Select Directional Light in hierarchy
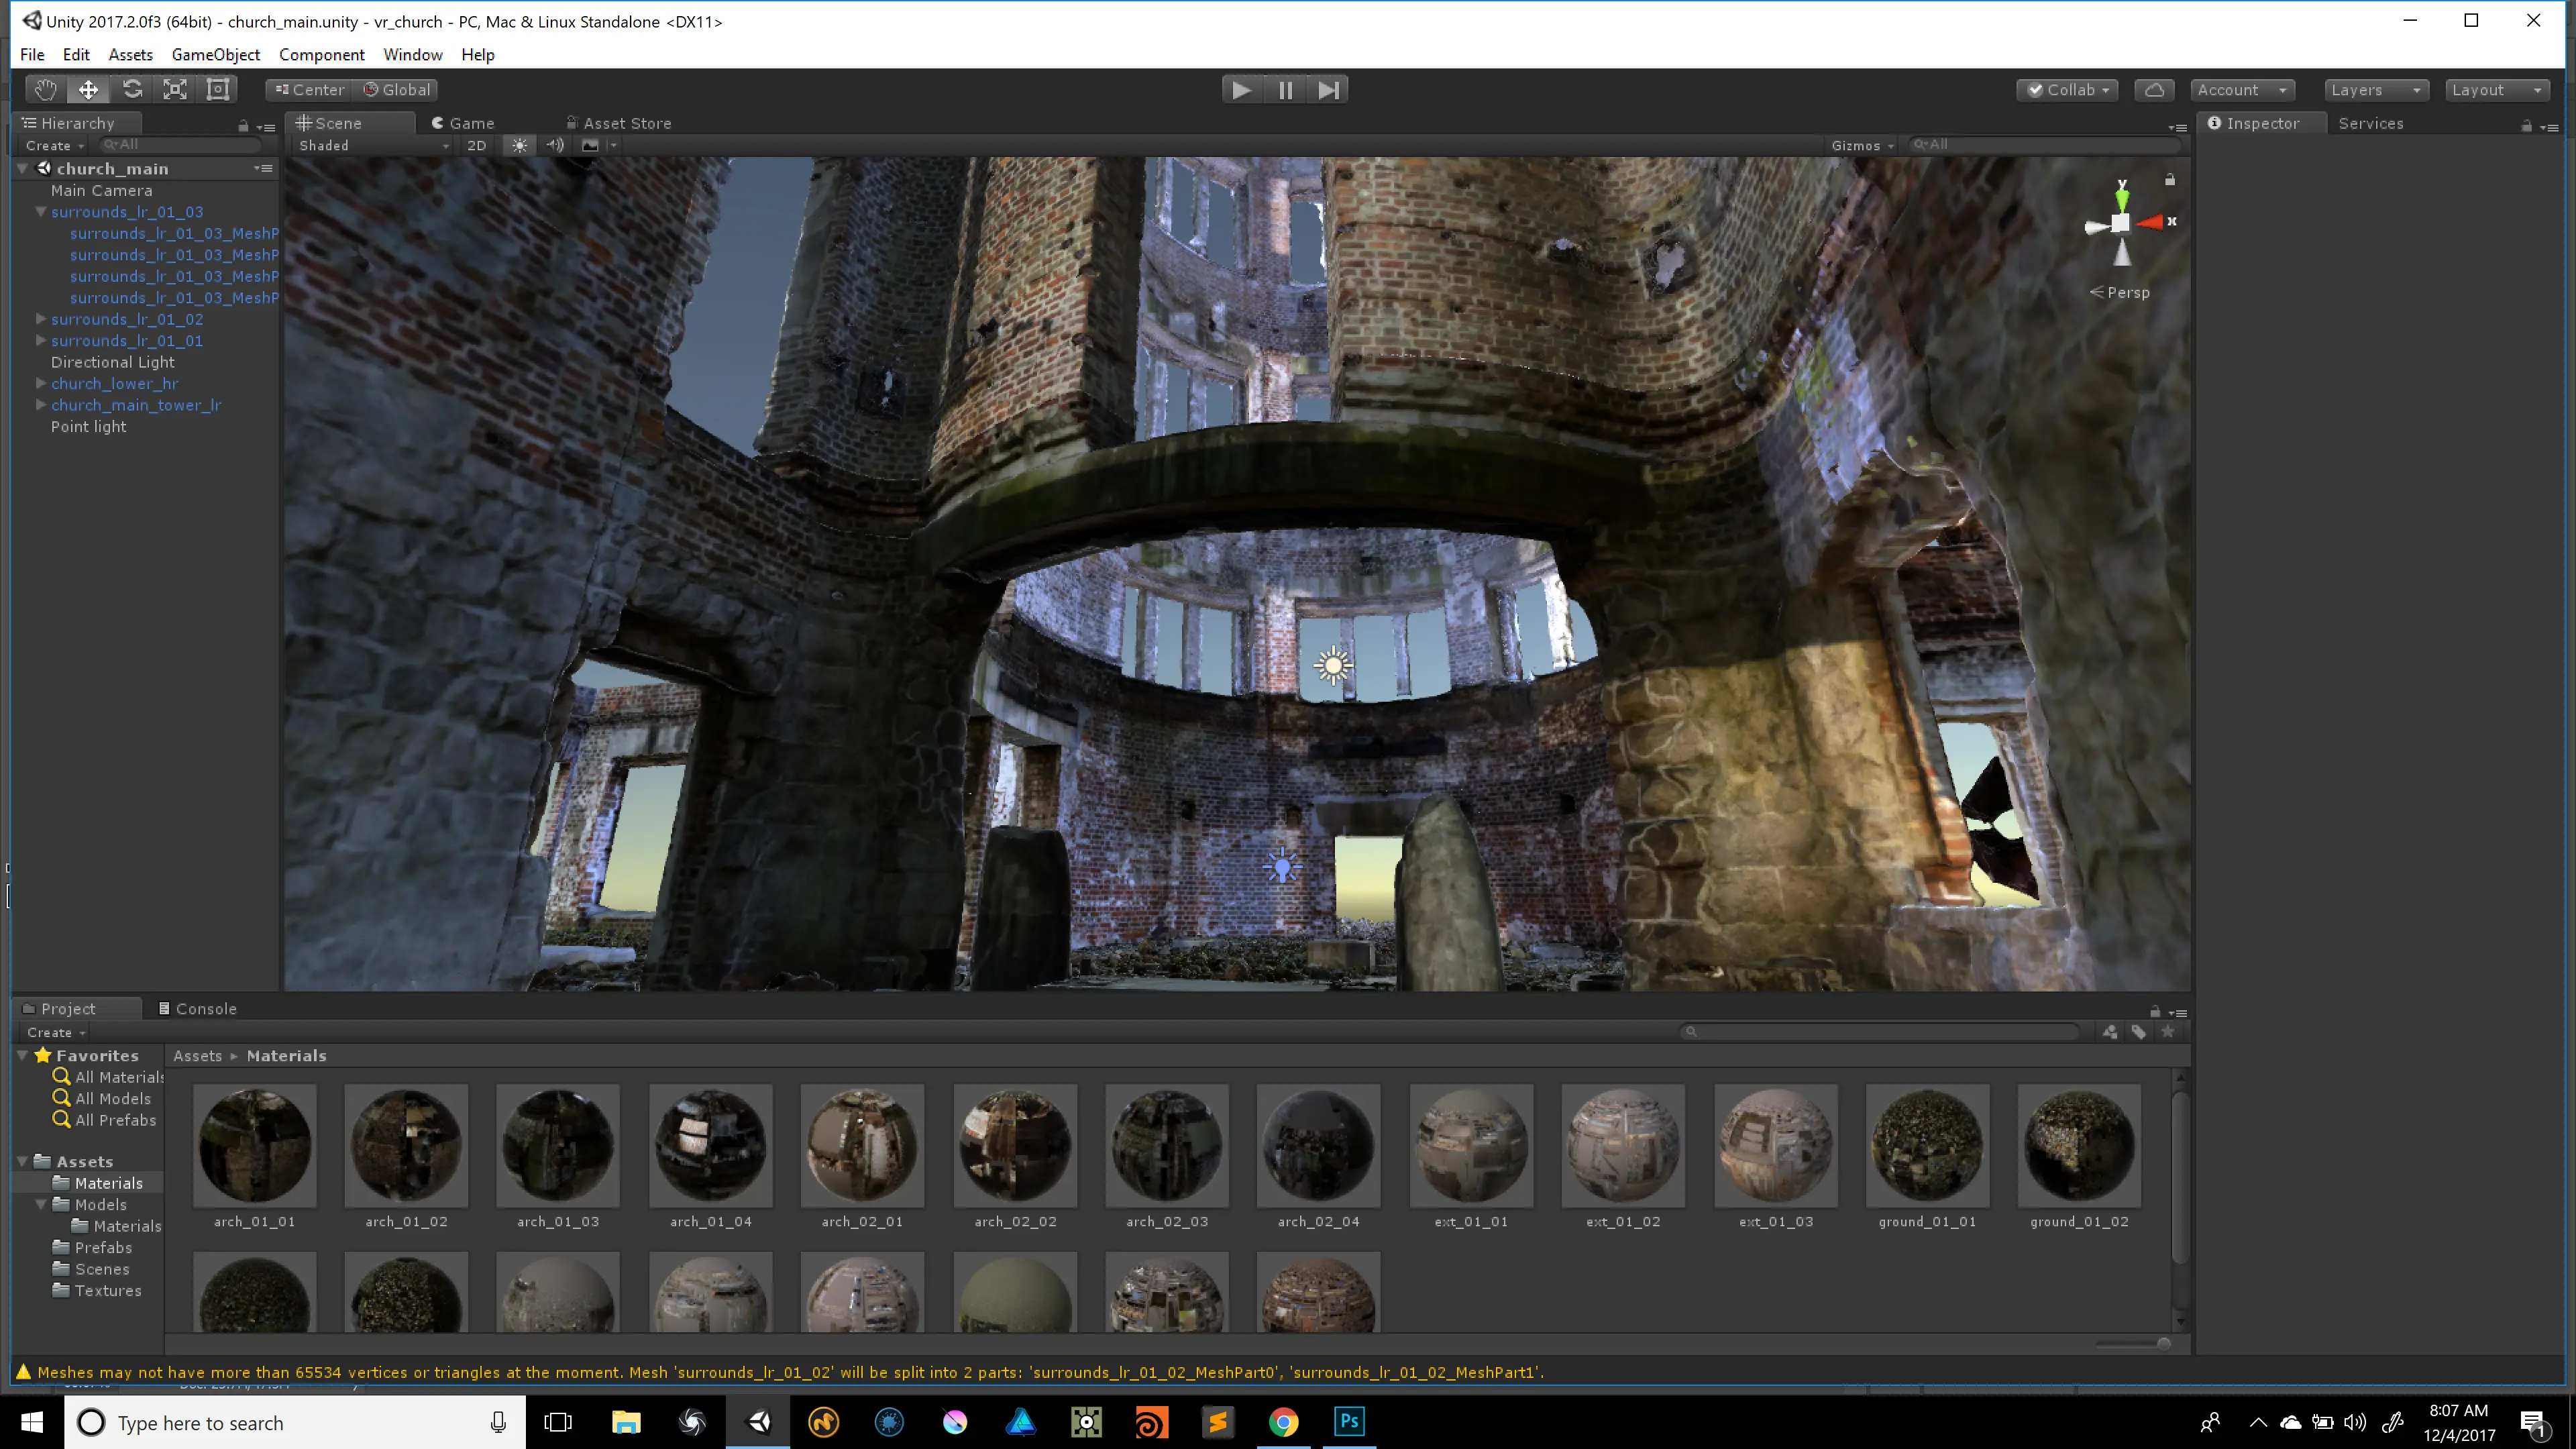 112,362
